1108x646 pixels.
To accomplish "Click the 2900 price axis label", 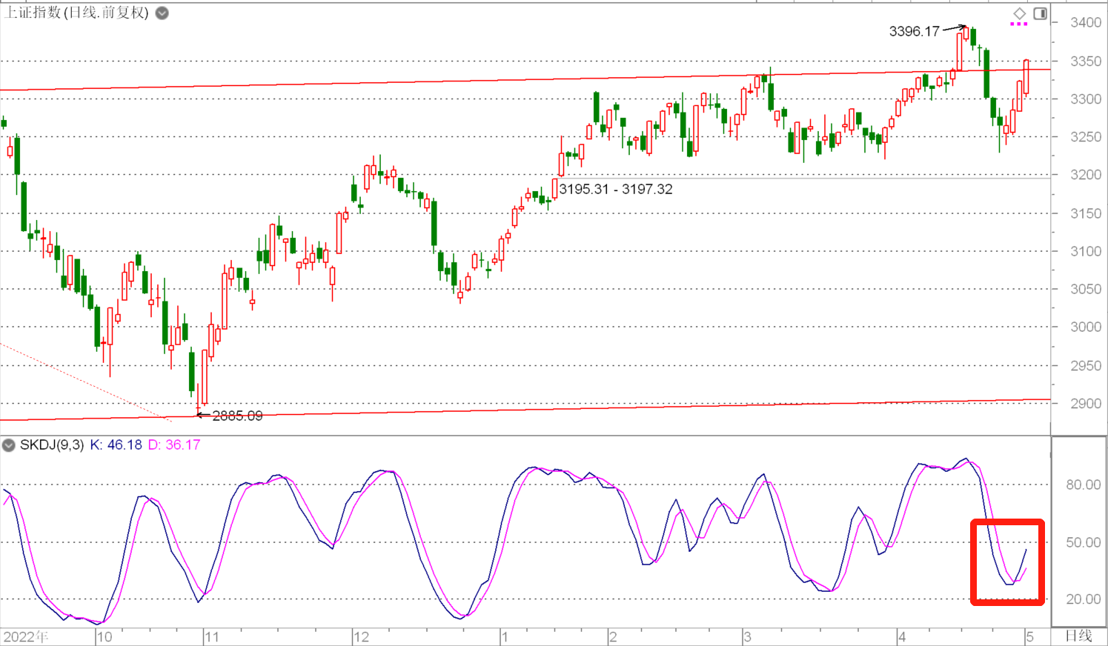I will [1086, 404].
